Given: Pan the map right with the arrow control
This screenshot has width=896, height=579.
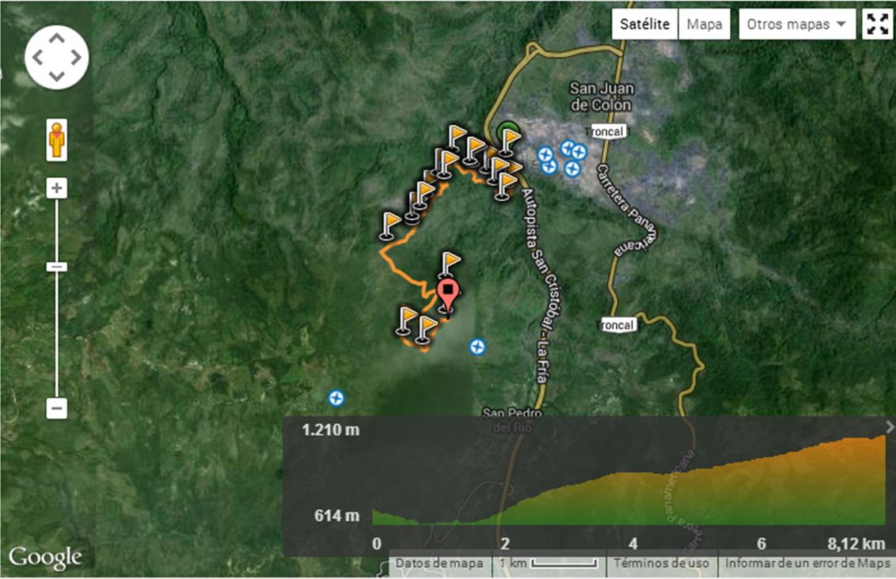Looking at the screenshot, I should (75, 57).
